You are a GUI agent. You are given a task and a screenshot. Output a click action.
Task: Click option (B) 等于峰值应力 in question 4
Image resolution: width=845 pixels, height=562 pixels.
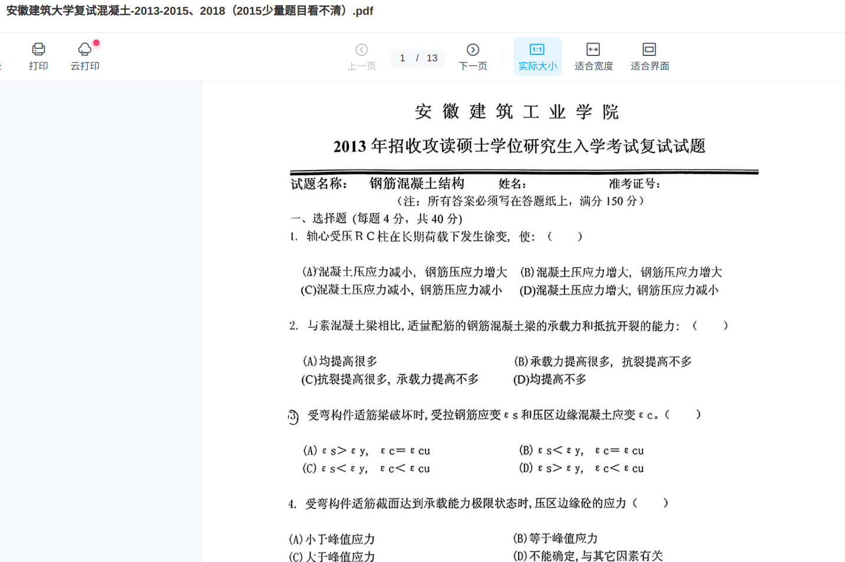tap(555, 538)
